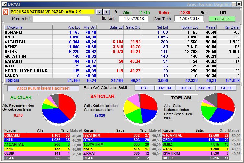This screenshot has height=163, width=244.
Task: Select the OSMANLI row in top table
Action: [122, 32]
